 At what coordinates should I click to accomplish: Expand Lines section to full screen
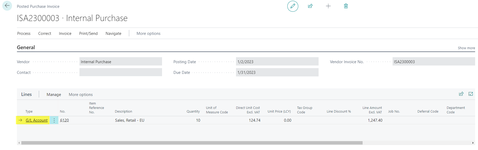[x=470, y=94]
